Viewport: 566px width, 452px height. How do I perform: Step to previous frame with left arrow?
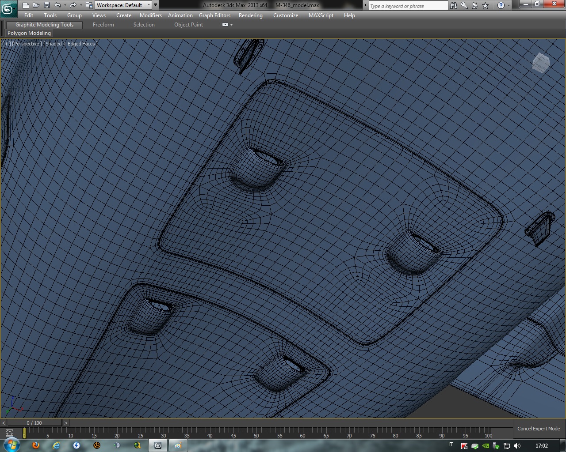point(4,423)
